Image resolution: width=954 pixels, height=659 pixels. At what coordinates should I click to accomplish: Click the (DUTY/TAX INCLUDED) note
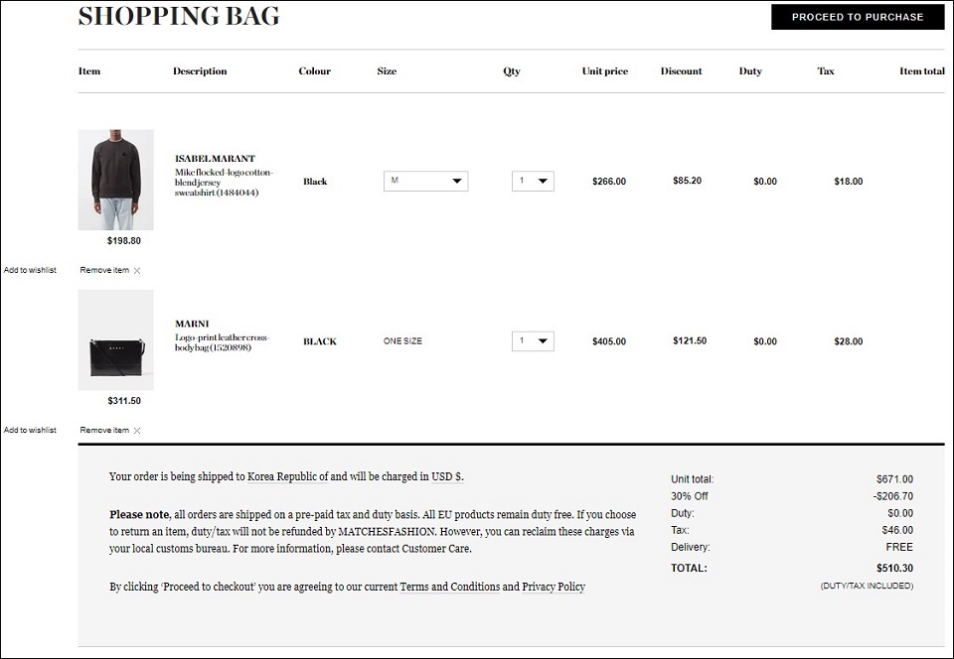tap(867, 587)
